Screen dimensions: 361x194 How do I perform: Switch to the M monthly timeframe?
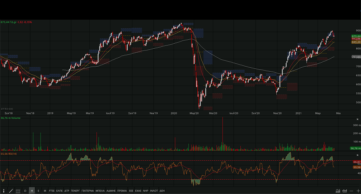tap(45, 191)
